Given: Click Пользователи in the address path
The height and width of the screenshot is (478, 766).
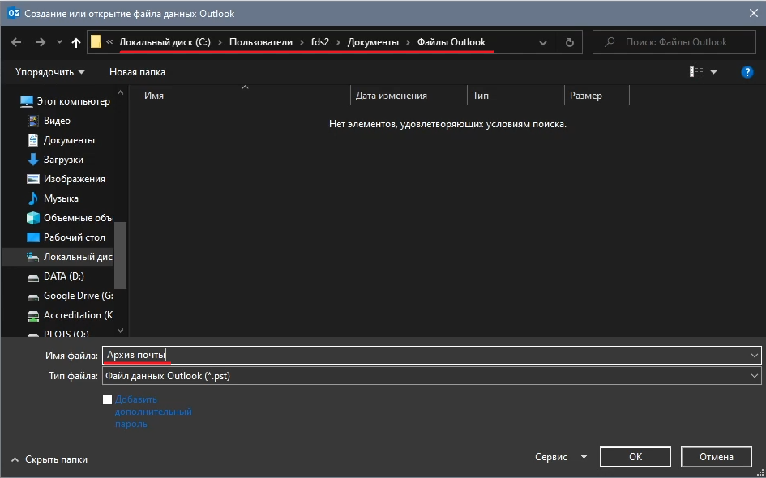Looking at the screenshot, I should click(x=261, y=42).
